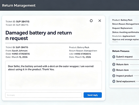Select the Submit request step label
The width and height of the screenshot is (139, 105).
(124, 57)
